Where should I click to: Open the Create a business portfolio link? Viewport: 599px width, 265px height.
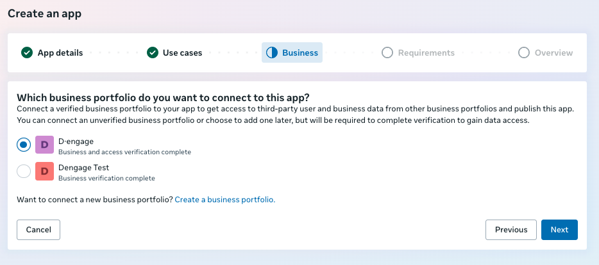click(225, 200)
